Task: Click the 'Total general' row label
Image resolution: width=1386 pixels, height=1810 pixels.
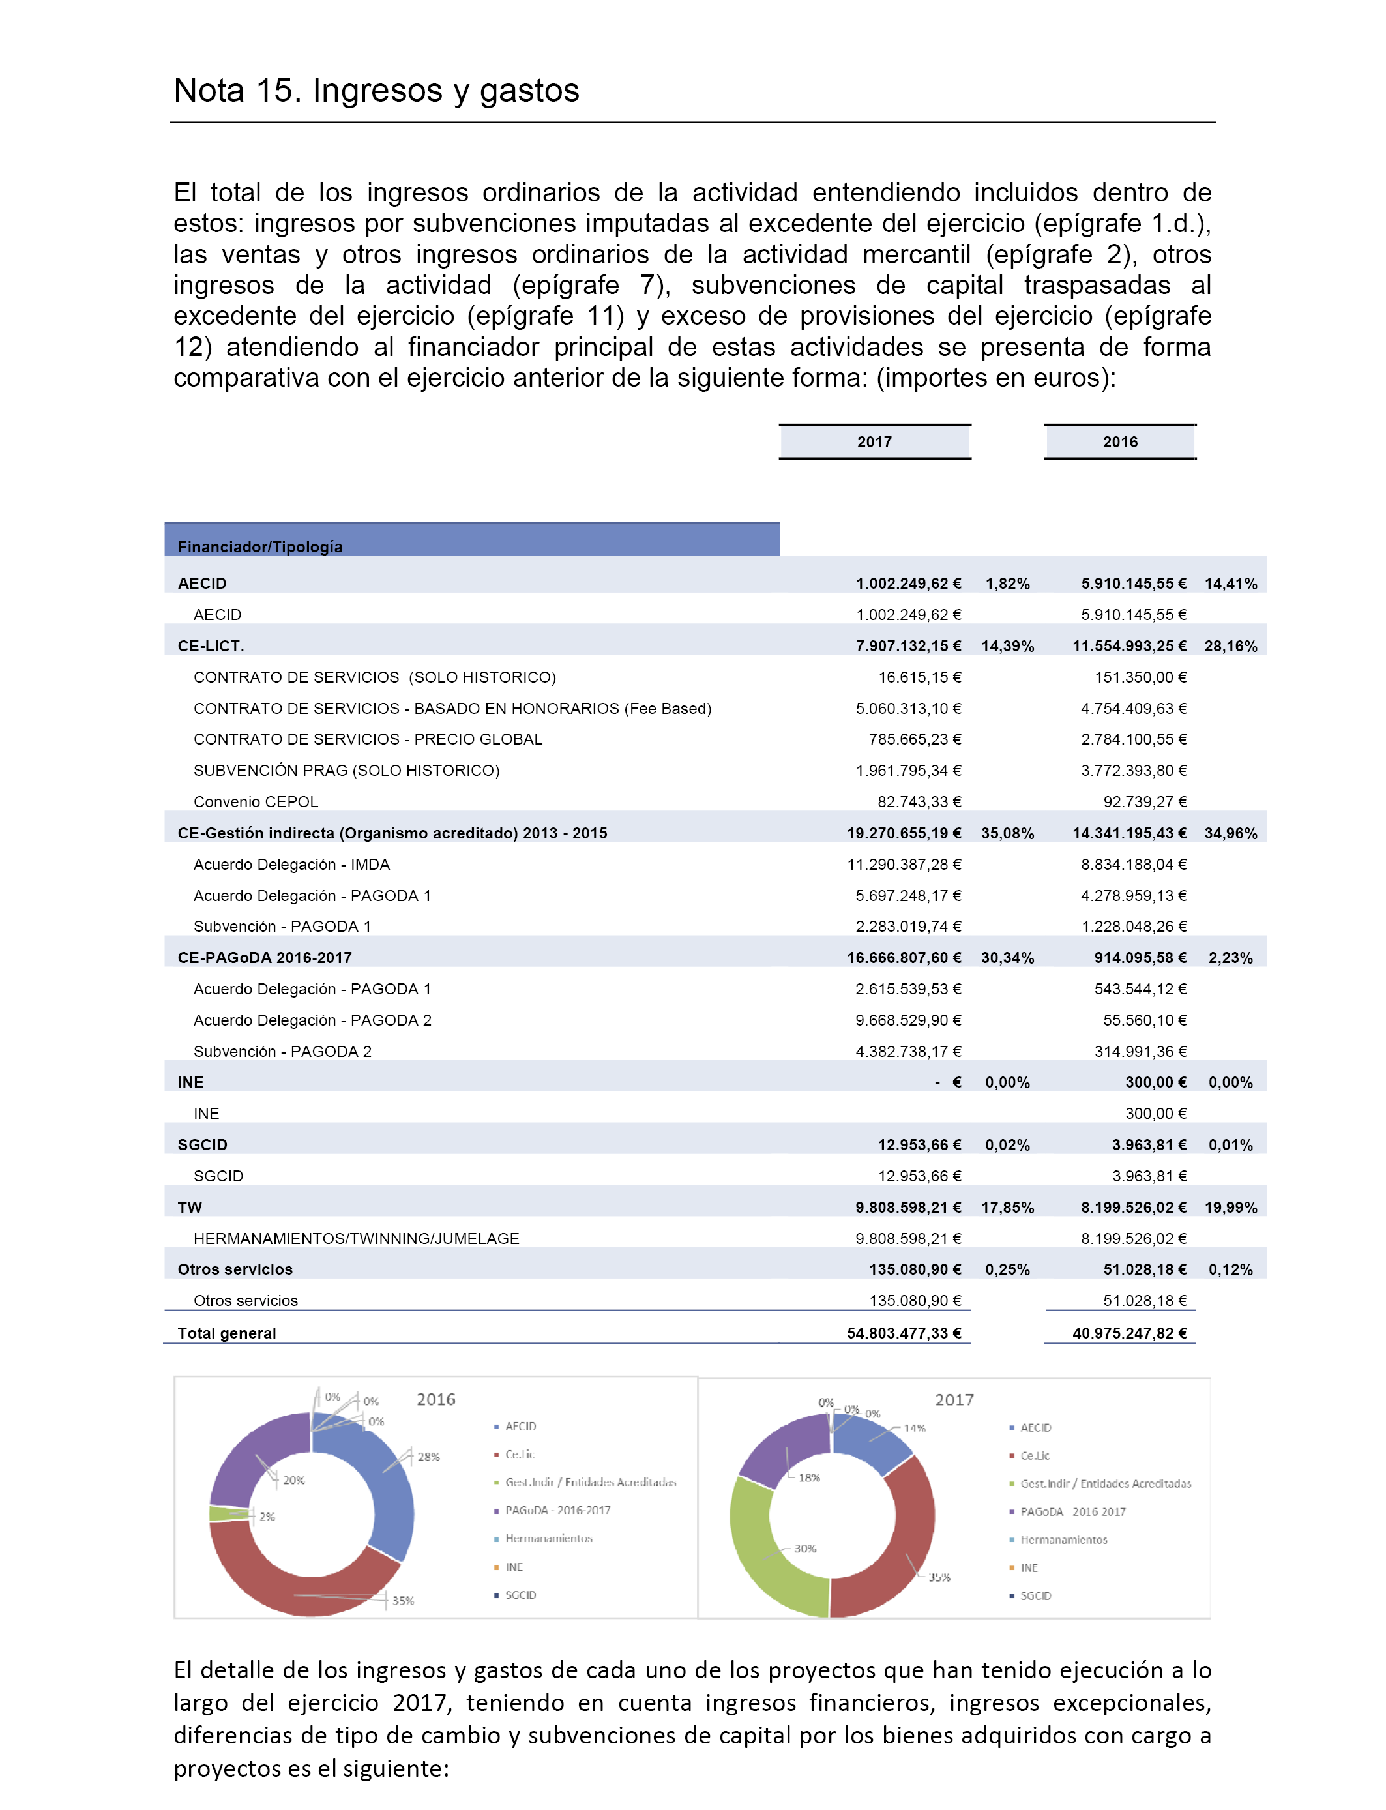Action: coord(227,1333)
